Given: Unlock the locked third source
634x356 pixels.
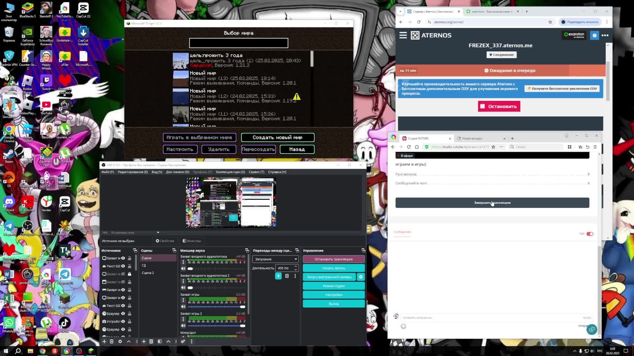Looking at the screenshot, I should [x=129, y=274].
